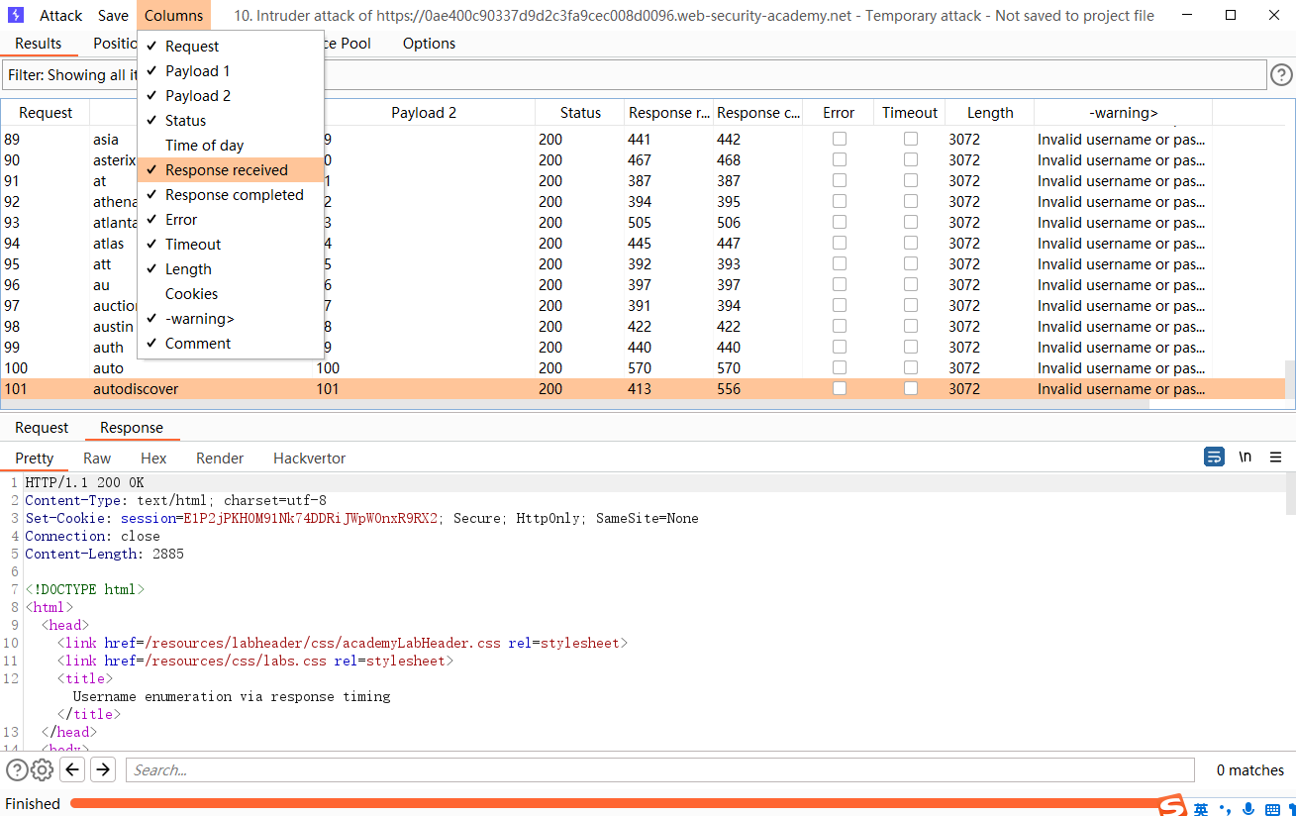Tick the Error checkbox for request 89

(x=840, y=139)
